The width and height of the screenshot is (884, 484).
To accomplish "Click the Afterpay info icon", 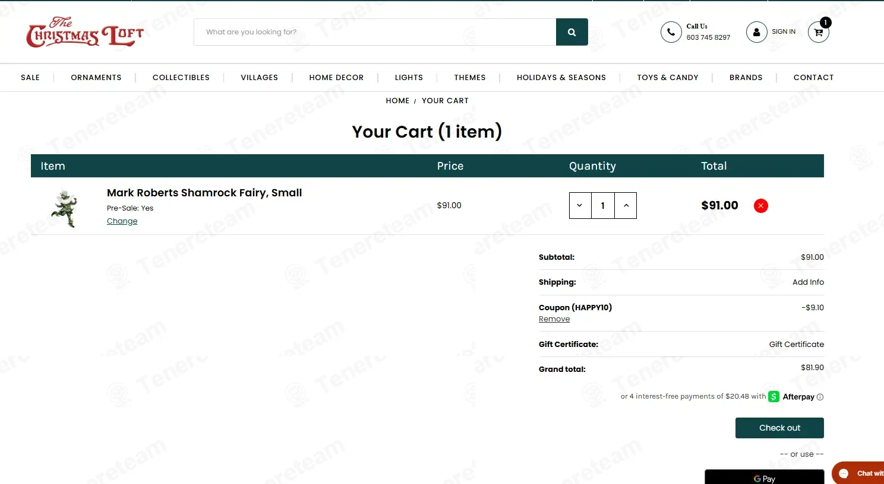I will coord(820,397).
